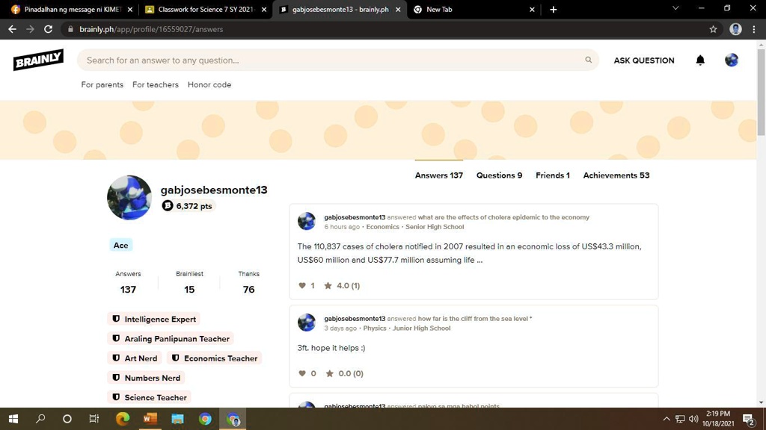
Task: Click the points coin icon beside 6,372 pts
Action: [168, 206]
